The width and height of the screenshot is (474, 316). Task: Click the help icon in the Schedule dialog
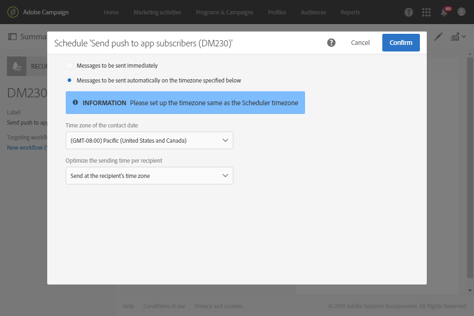point(331,43)
